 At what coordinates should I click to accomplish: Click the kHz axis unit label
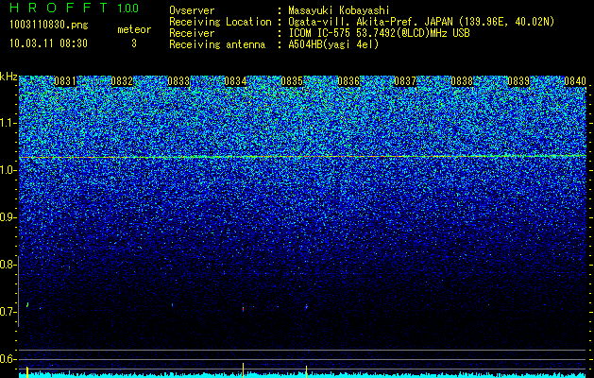click(8, 77)
